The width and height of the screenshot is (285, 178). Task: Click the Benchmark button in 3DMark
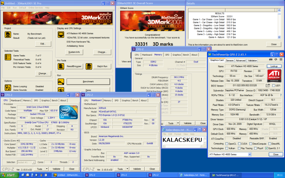coord(88,82)
